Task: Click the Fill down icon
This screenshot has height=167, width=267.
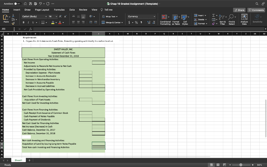Action: 214,20
